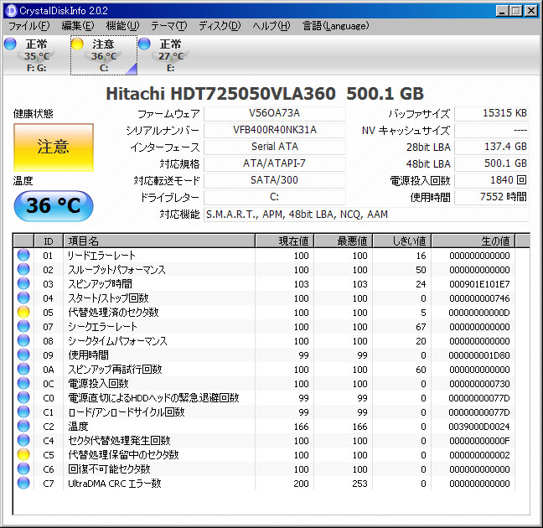Click the CrystalDiskInfo title bar app icon
The image size is (543, 528).
coord(12,11)
